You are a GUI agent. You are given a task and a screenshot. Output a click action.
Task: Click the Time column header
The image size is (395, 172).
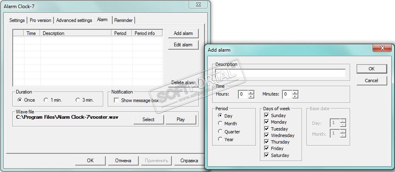click(x=32, y=33)
